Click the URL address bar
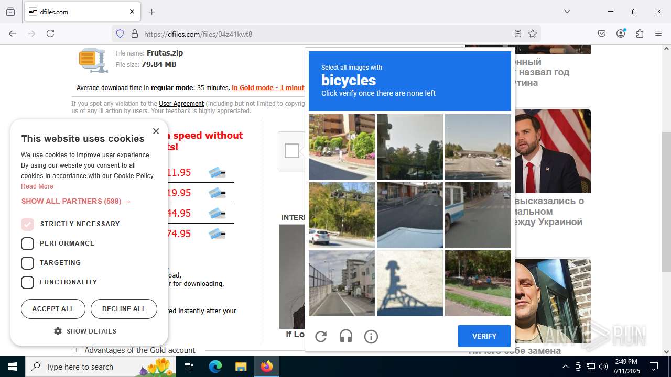 325,34
